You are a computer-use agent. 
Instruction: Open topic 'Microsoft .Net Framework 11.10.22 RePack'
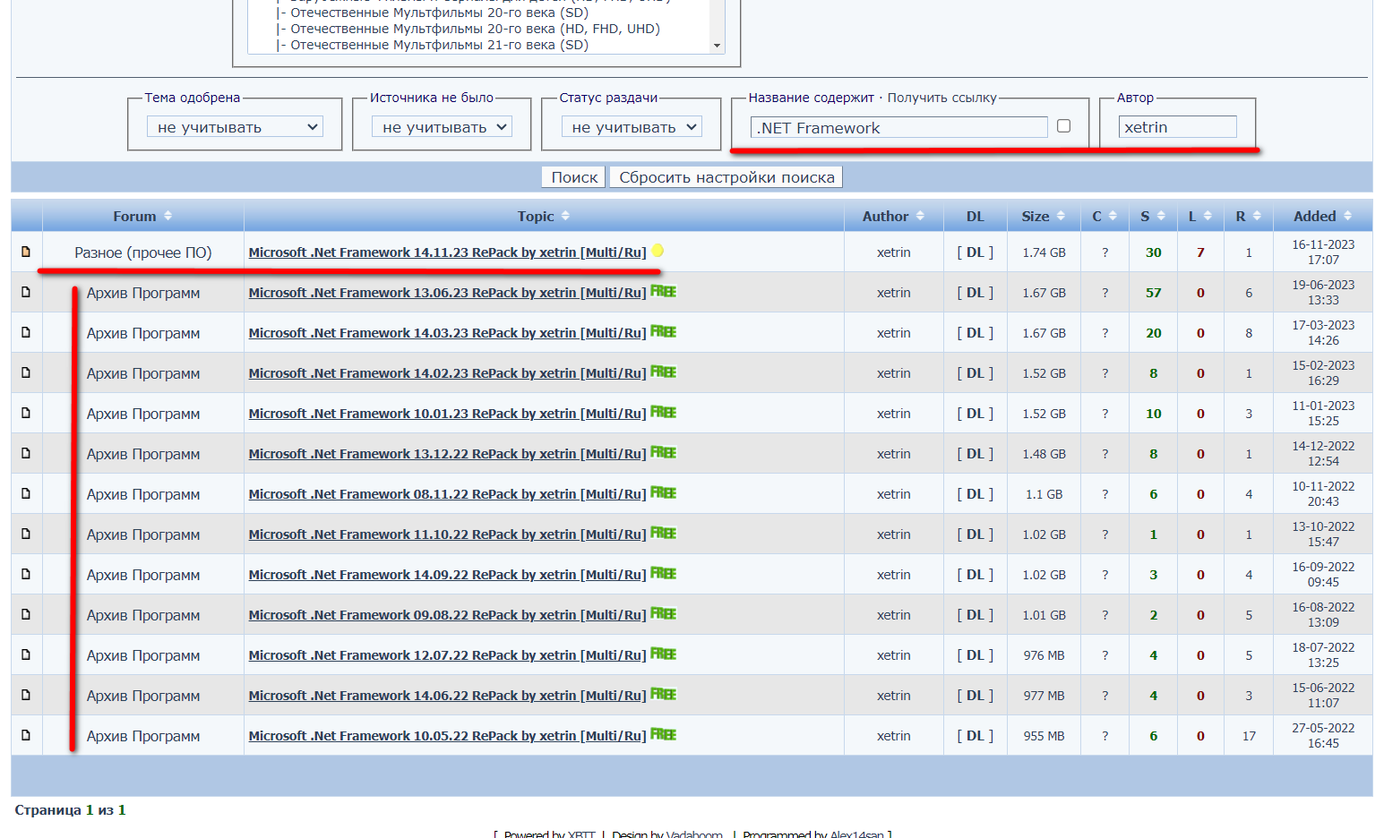click(447, 534)
